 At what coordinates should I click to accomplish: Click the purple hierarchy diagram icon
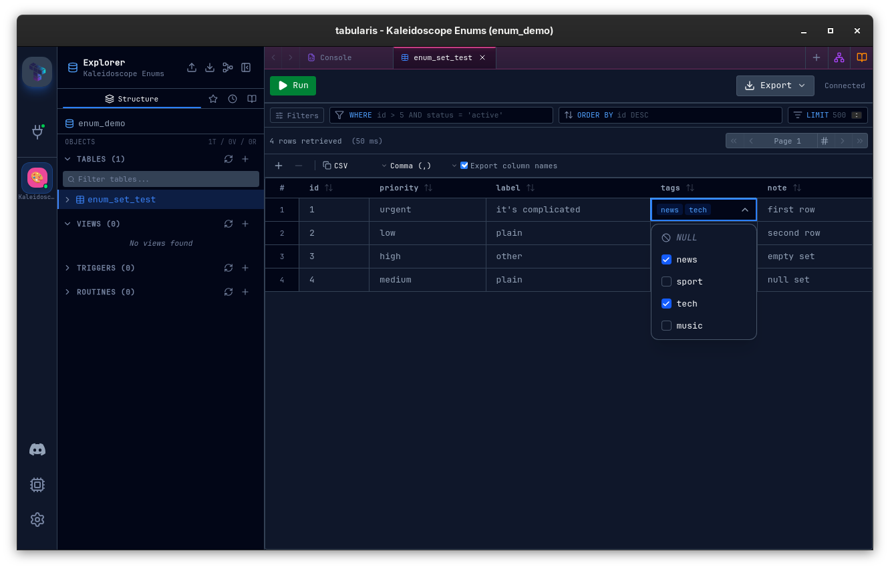(839, 57)
